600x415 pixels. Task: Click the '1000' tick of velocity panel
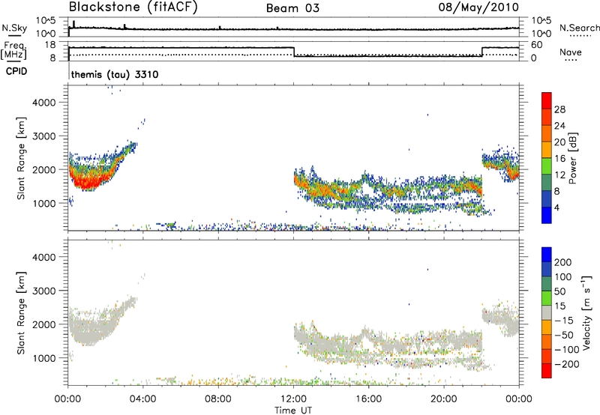(x=44, y=358)
